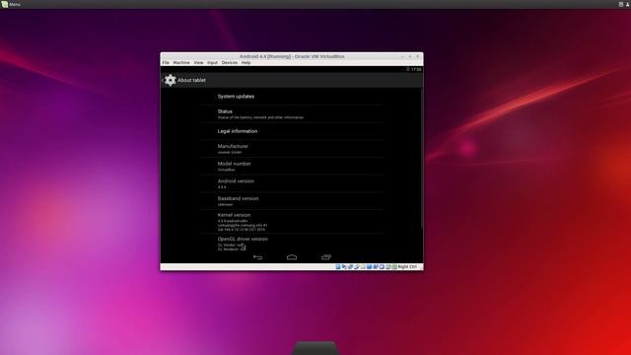Click the Android clock showing 17:56

pos(416,69)
